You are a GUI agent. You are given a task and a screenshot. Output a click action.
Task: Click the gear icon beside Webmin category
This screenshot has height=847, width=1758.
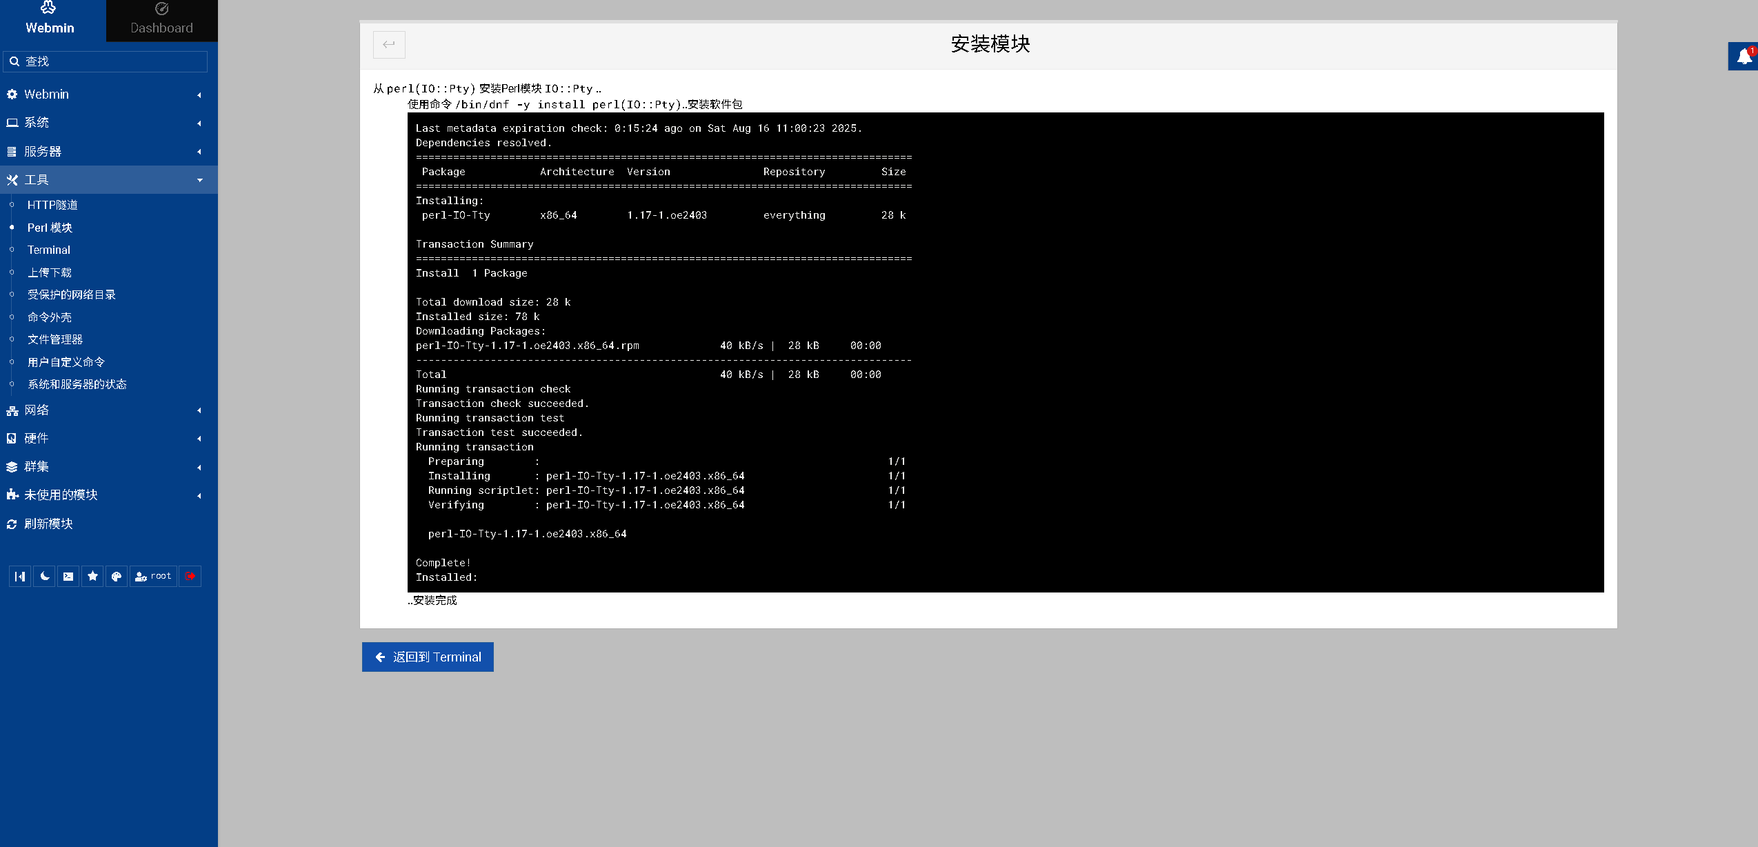(x=12, y=94)
